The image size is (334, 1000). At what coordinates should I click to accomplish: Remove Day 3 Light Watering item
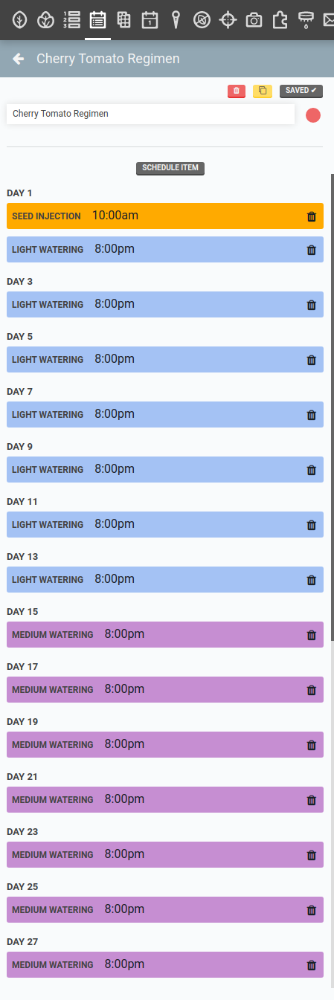pos(312,305)
